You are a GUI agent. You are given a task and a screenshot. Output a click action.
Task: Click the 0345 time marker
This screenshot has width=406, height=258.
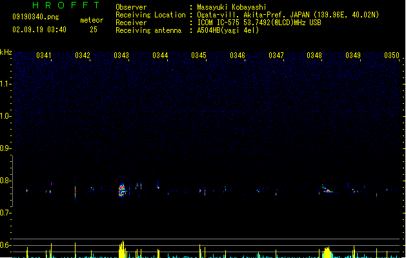(x=199, y=55)
